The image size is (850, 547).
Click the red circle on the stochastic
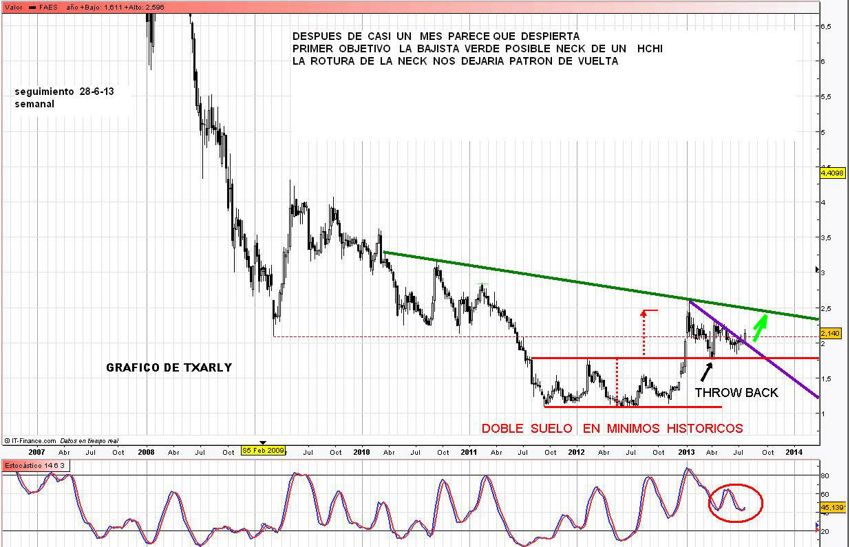pos(736,503)
